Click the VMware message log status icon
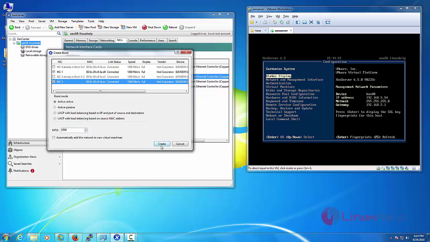 [414, 168]
